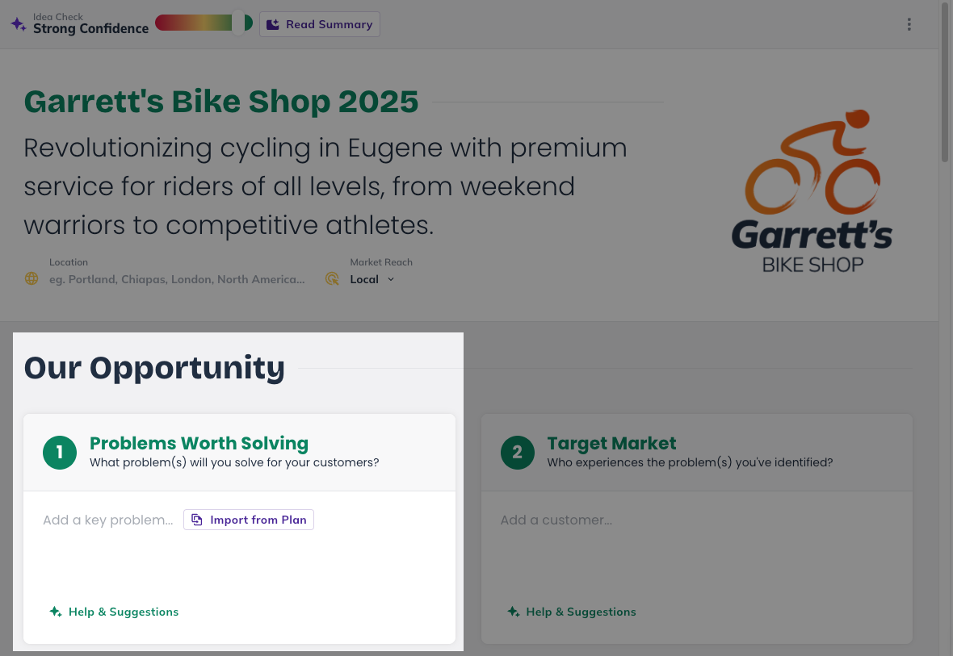Viewport: 953px width, 656px height.
Task: Click the Location input field
Action: tap(177, 279)
